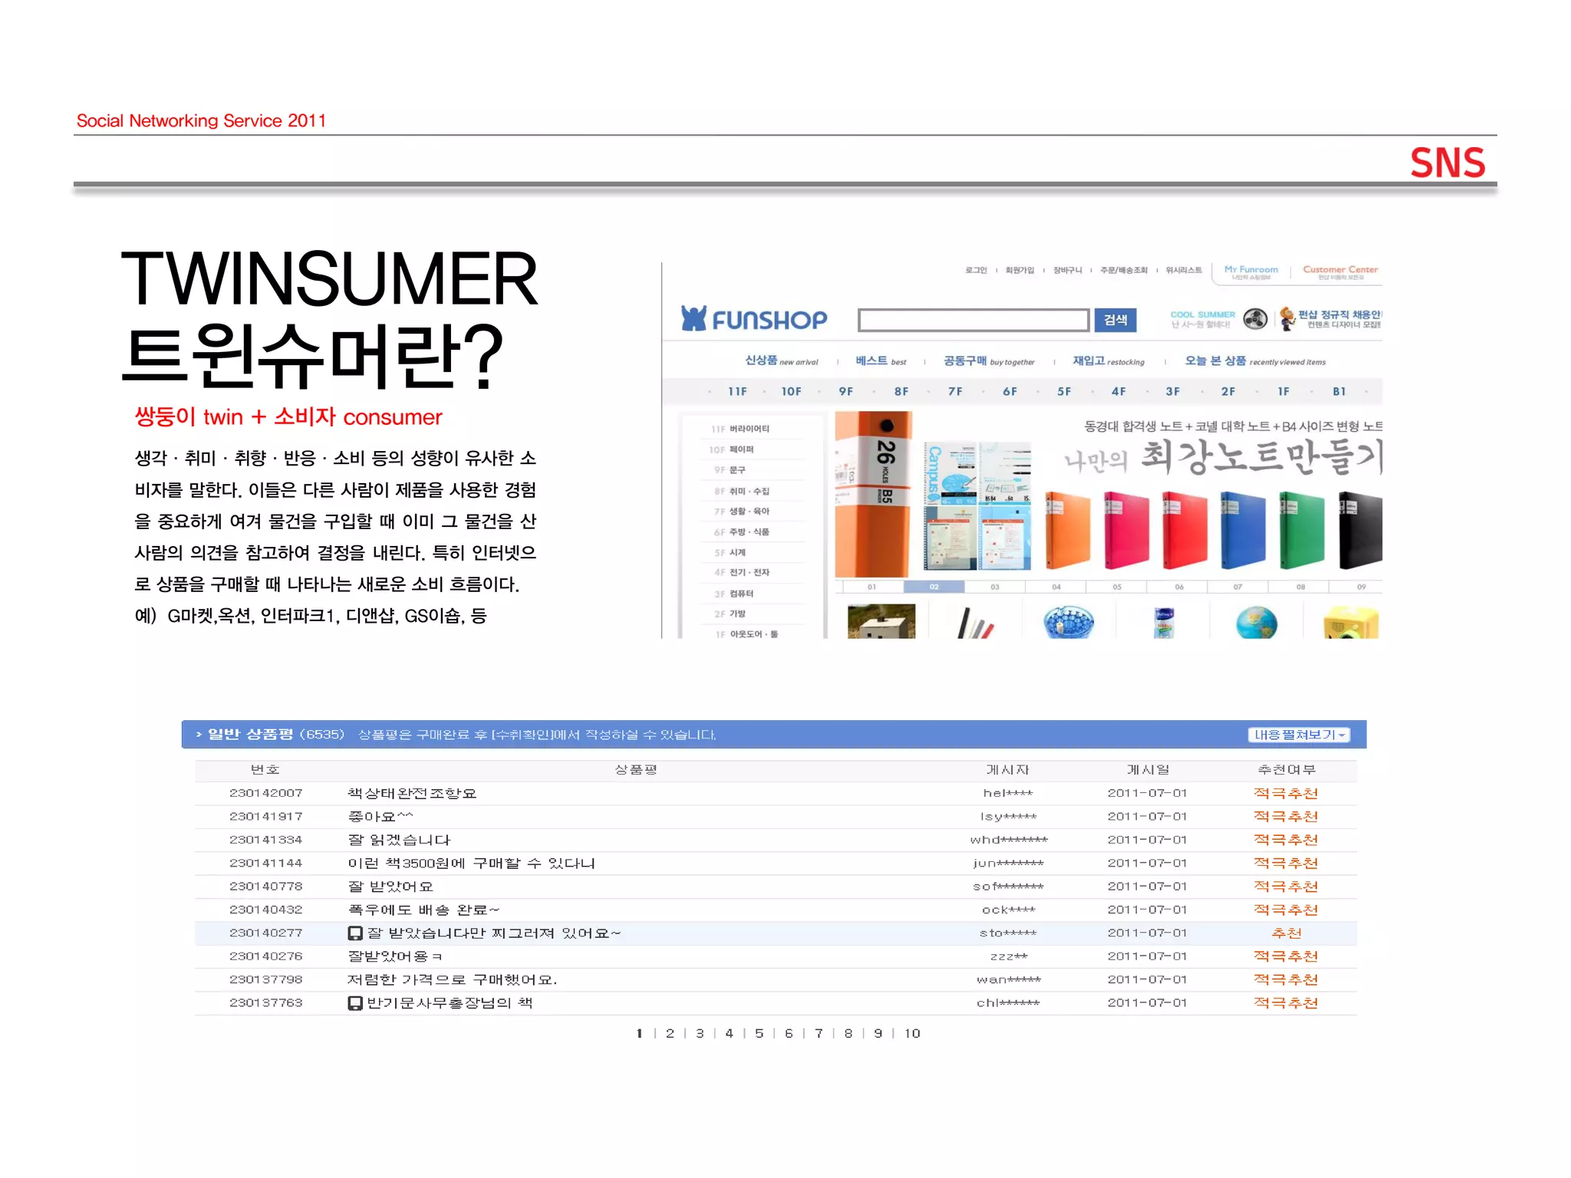Click the blue binder product image
The height and width of the screenshot is (1178, 1571).
point(1243,530)
